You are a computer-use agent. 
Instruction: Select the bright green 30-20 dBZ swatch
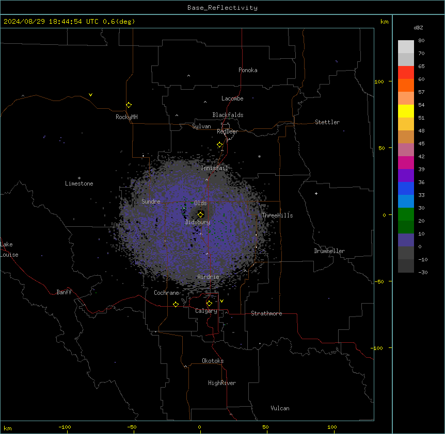click(406, 214)
